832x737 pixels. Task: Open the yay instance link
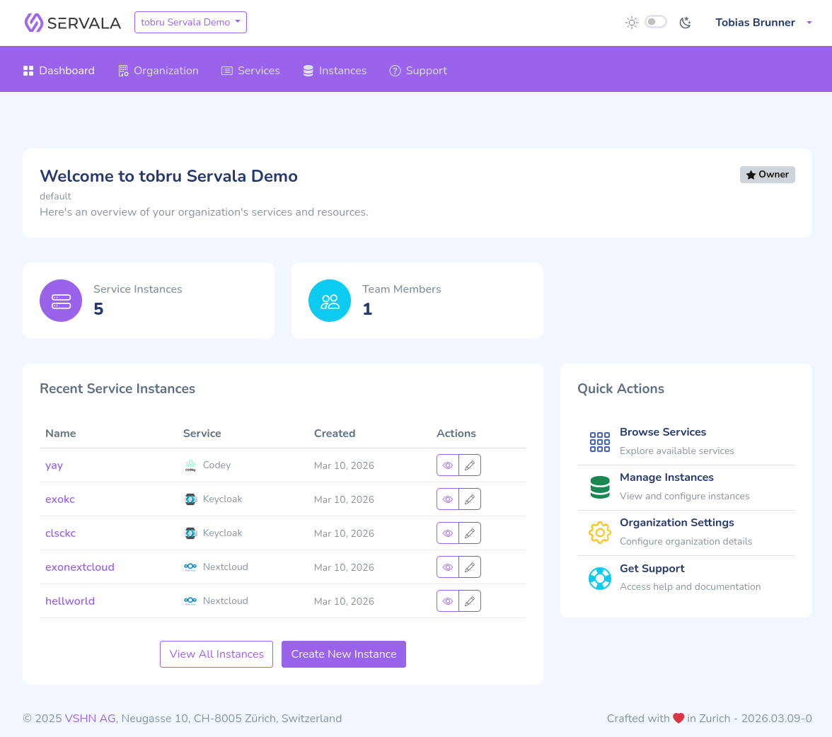(54, 465)
